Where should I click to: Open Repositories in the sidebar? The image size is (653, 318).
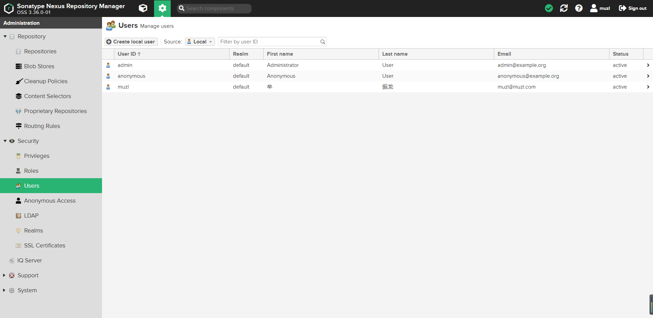pos(51,51)
